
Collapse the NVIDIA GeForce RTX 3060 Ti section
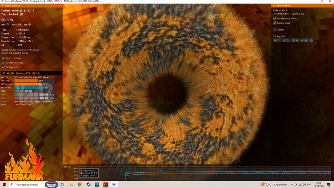(x=4, y=73)
